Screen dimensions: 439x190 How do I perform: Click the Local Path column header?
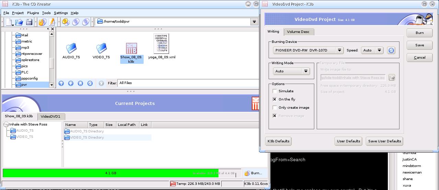[x=127, y=125]
